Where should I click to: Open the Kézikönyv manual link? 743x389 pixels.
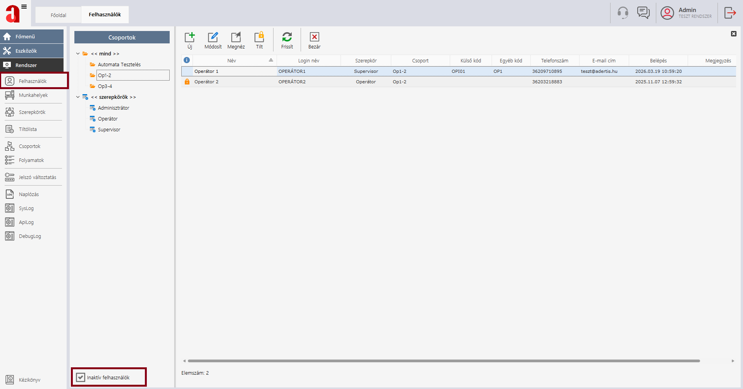click(29, 380)
